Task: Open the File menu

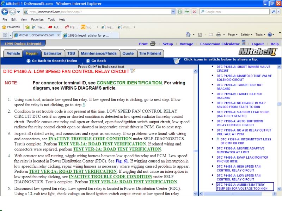Action: [x=5, y=20]
